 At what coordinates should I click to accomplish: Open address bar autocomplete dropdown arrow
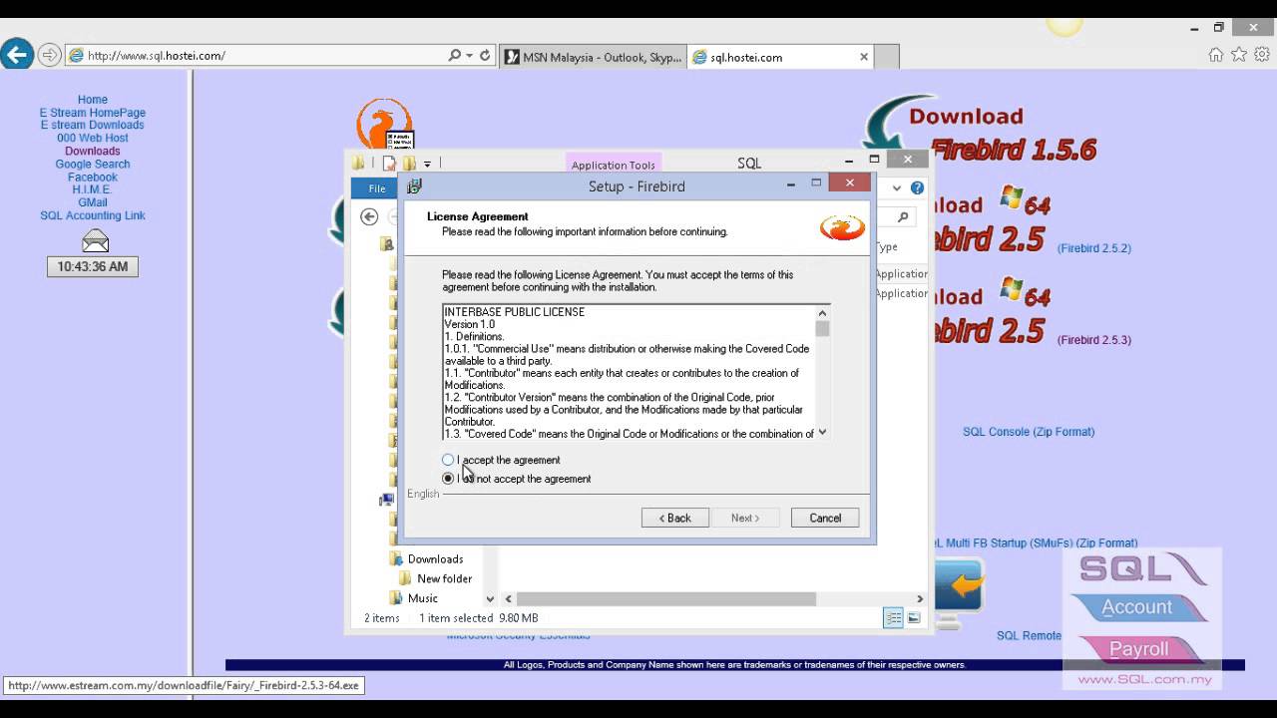click(x=469, y=56)
